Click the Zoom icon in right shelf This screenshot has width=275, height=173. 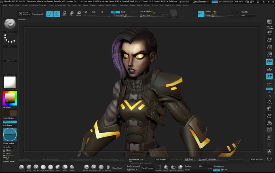tap(269, 40)
